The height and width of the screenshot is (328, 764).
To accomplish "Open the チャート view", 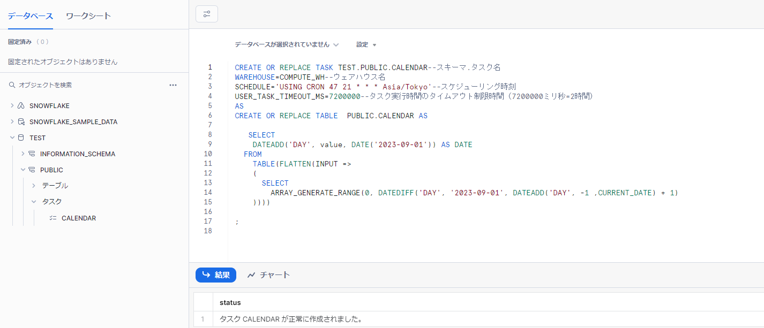I will point(268,275).
